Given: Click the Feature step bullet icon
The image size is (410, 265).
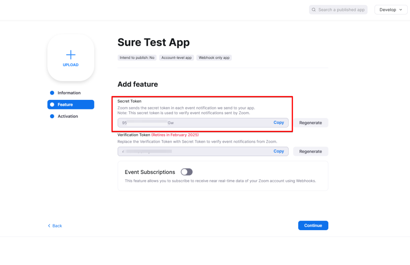Looking at the screenshot, I should pos(52,105).
